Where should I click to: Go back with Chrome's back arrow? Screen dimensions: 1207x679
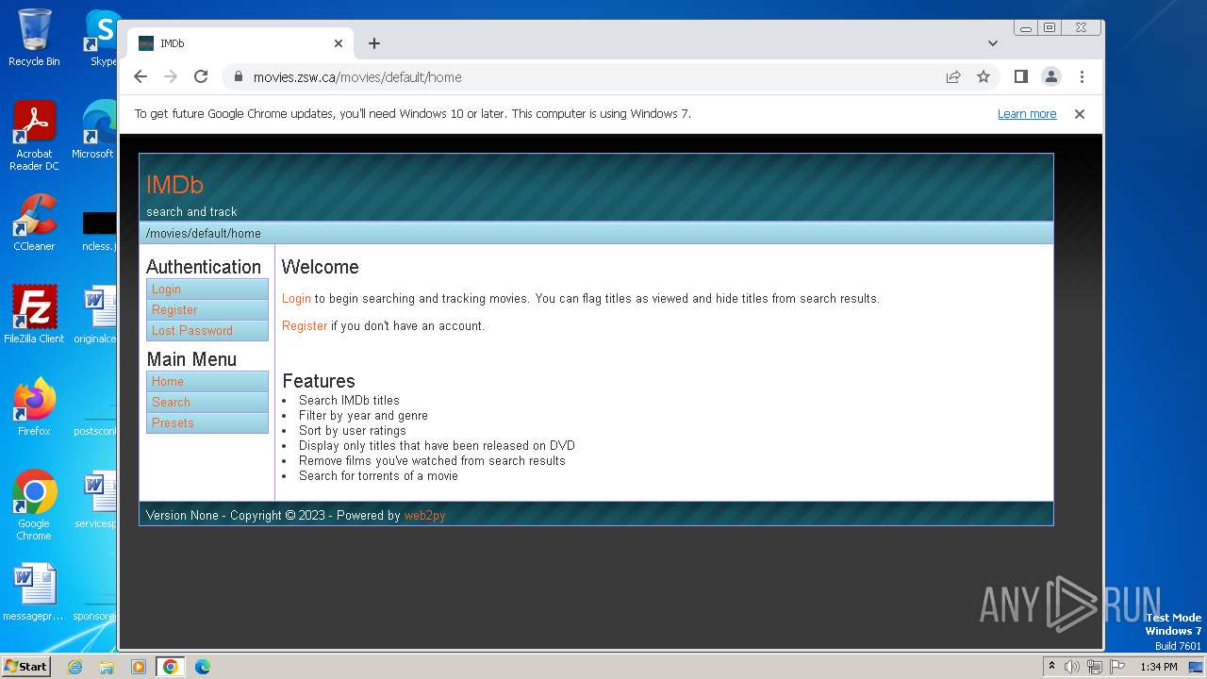(x=141, y=77)
